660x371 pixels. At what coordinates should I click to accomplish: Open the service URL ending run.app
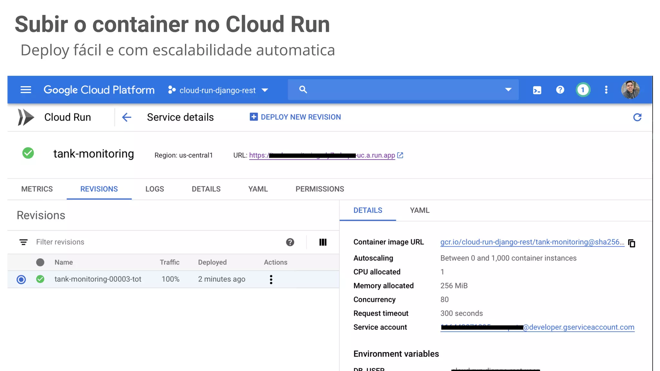click(322, 155)
